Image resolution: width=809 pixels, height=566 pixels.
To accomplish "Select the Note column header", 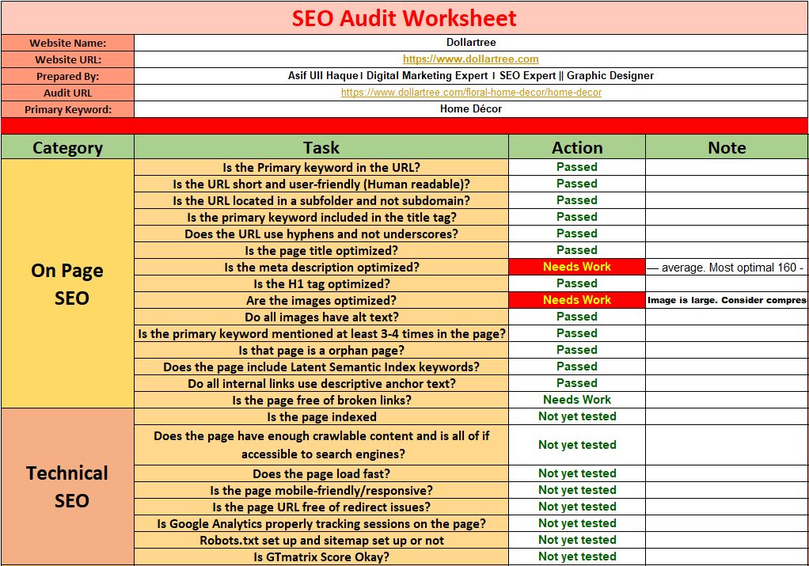I will point(726,148).
